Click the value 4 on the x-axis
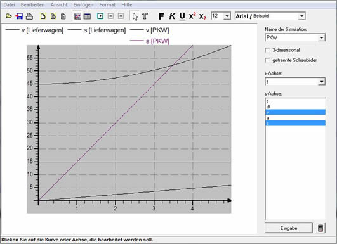The image size is (337, 244). pyautogui.click(x=192, y=208)
